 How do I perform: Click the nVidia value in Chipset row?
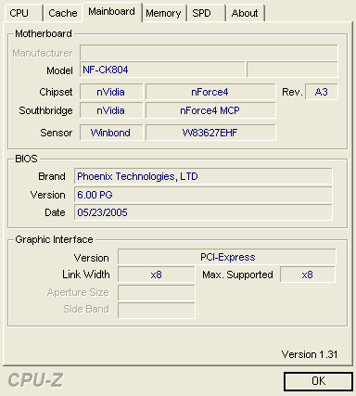[x=111, y=92]
